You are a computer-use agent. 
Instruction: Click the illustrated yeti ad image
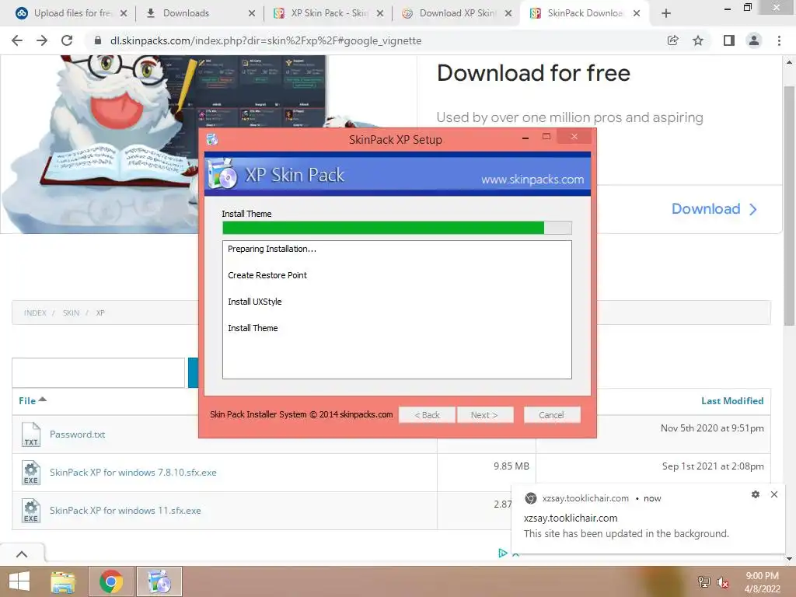click(162, 145)
